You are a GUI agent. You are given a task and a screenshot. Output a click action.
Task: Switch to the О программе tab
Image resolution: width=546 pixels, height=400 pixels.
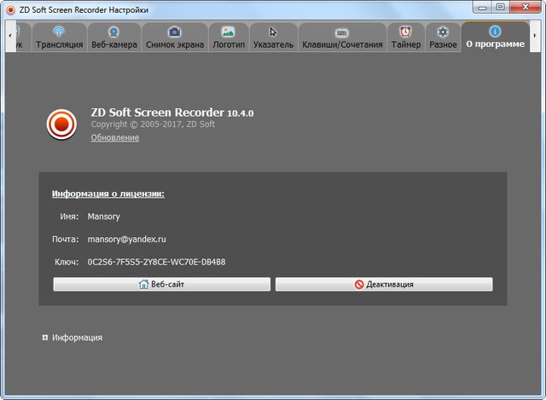click(x=495, y=38)
